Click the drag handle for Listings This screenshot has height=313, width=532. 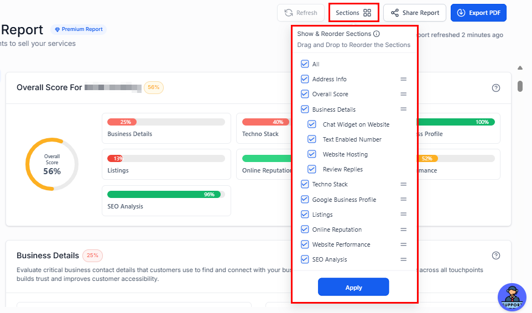[x=403, y=215]
